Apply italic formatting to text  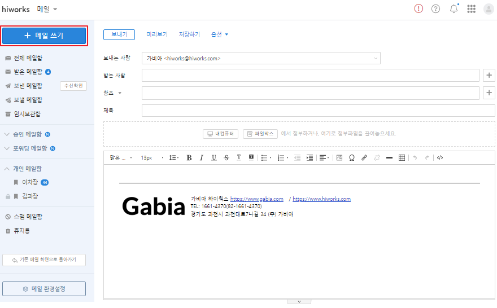[x=201, y=158]
